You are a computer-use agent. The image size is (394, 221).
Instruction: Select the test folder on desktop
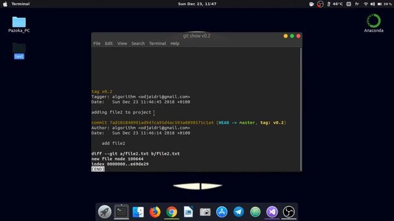(x=19, y=51)
